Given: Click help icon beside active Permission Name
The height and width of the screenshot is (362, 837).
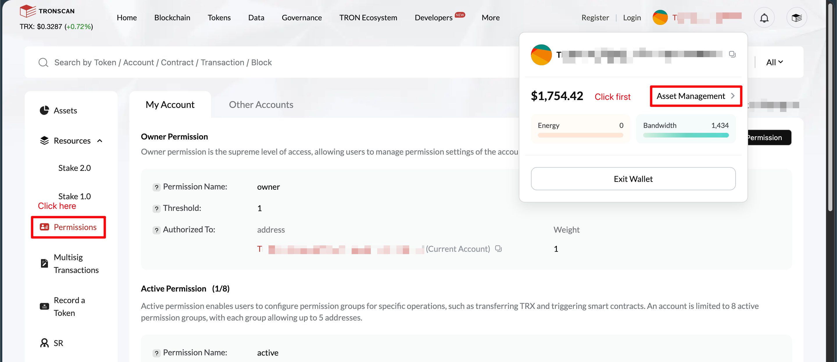Looking at the screenshot, I should pyautogui.click(x=156, y=353).
